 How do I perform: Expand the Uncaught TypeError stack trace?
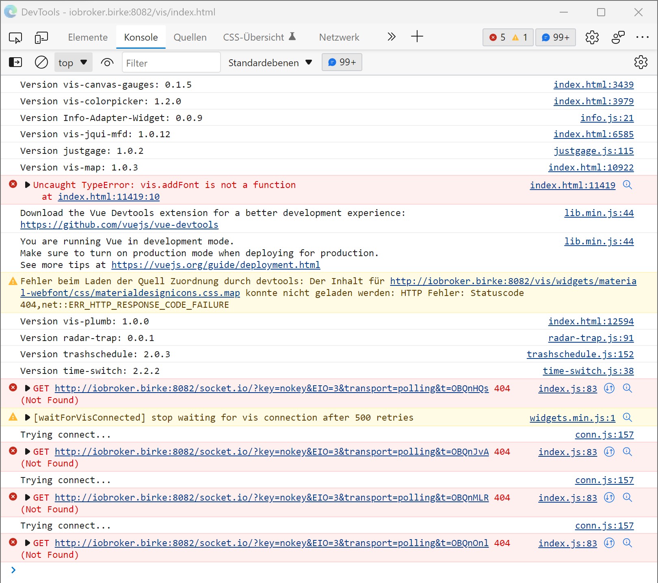[28, 185]
